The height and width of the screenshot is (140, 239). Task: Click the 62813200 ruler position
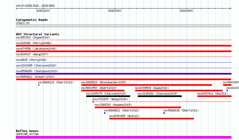(x=43, y=11)
